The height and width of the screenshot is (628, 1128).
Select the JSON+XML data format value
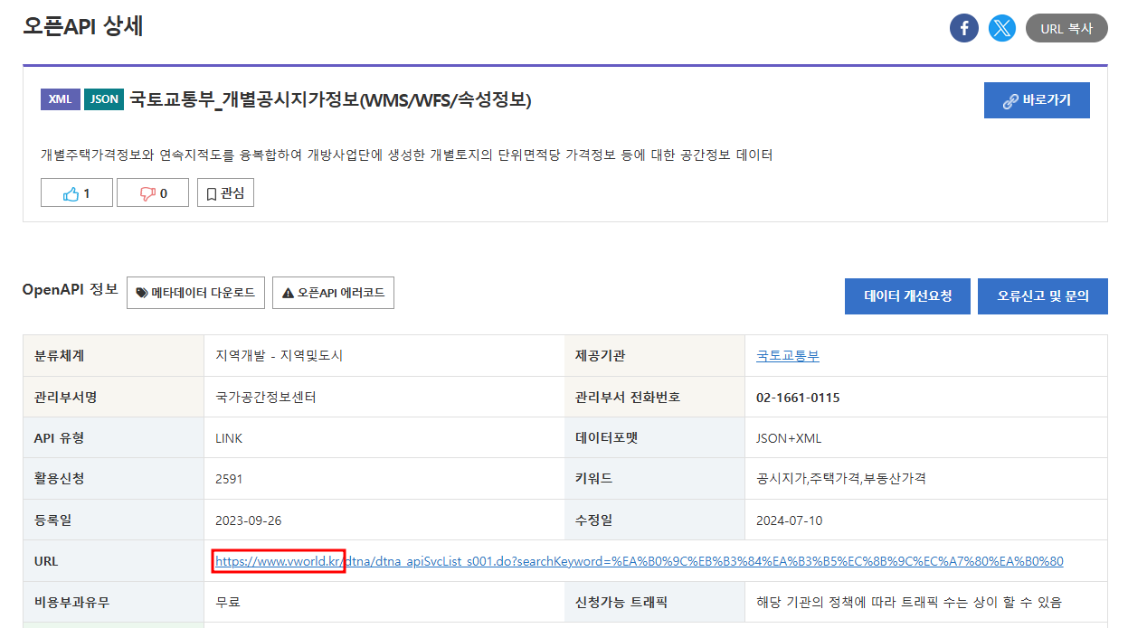(x=789, y=438)
